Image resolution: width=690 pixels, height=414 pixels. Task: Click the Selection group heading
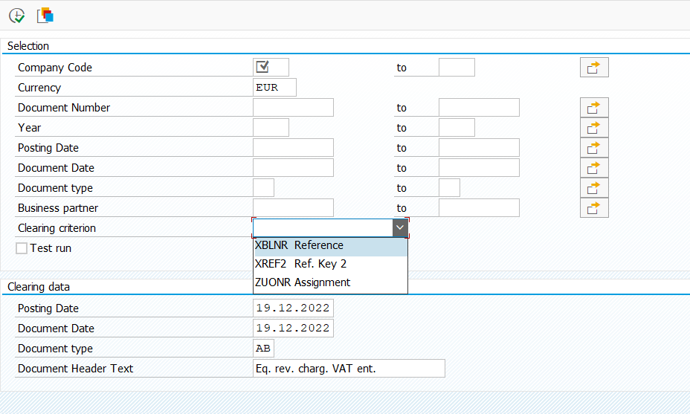pos(28,46)
